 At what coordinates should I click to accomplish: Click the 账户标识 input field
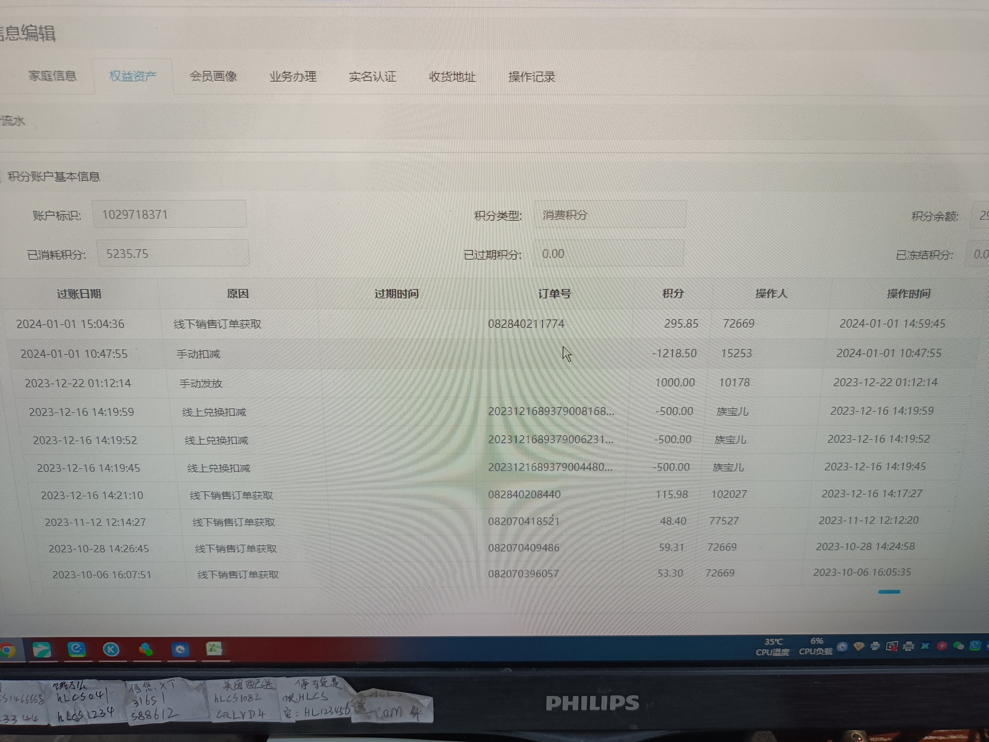[169, 215]
